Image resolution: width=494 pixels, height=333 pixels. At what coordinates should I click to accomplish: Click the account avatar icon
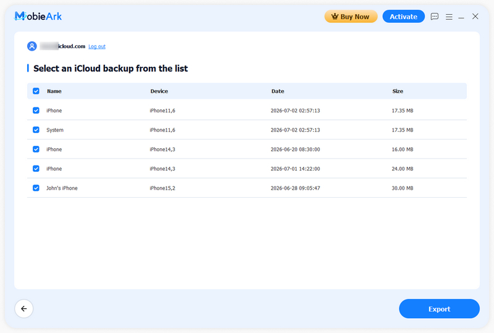32,46
